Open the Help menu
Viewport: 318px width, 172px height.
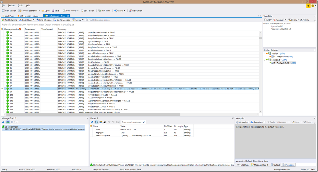[28, 6]
